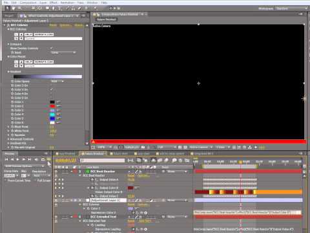Step to the previous frame in Preview

pyautogui.click(x=12, y=159)
